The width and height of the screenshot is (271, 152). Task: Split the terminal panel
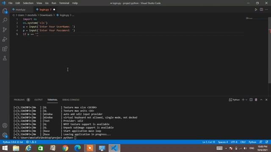(251, 100)
